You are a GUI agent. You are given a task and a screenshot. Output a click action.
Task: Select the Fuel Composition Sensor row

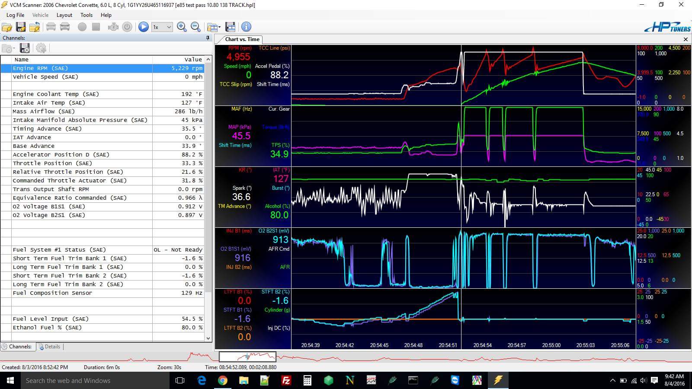tap(103, 293)
